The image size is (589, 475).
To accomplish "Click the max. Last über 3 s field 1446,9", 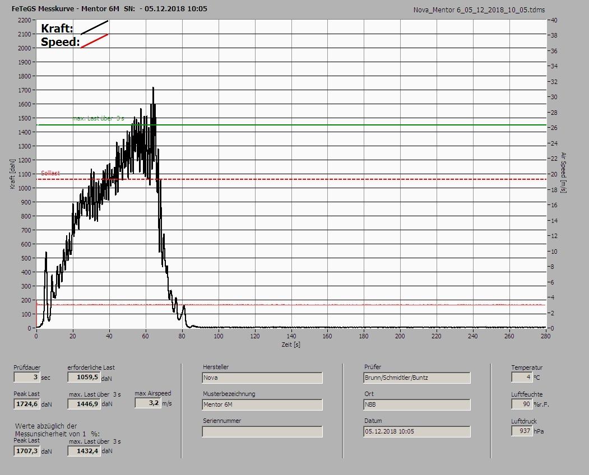I will pyautogui.click(x=84, y=404).
